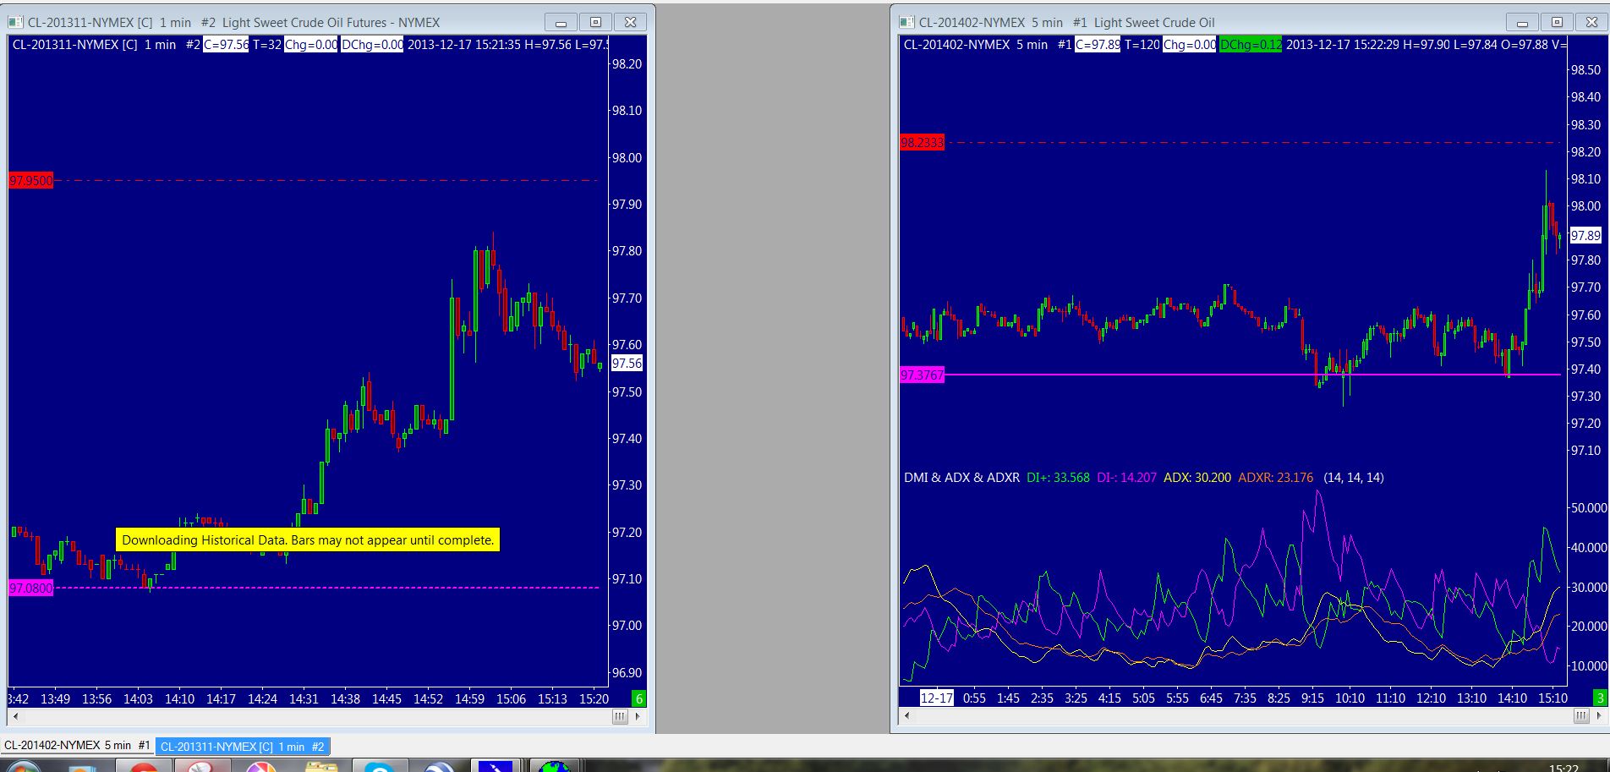Click the Downloading Historical Data notice
This screenshot has width=1610, height=772.
(308, 539)
